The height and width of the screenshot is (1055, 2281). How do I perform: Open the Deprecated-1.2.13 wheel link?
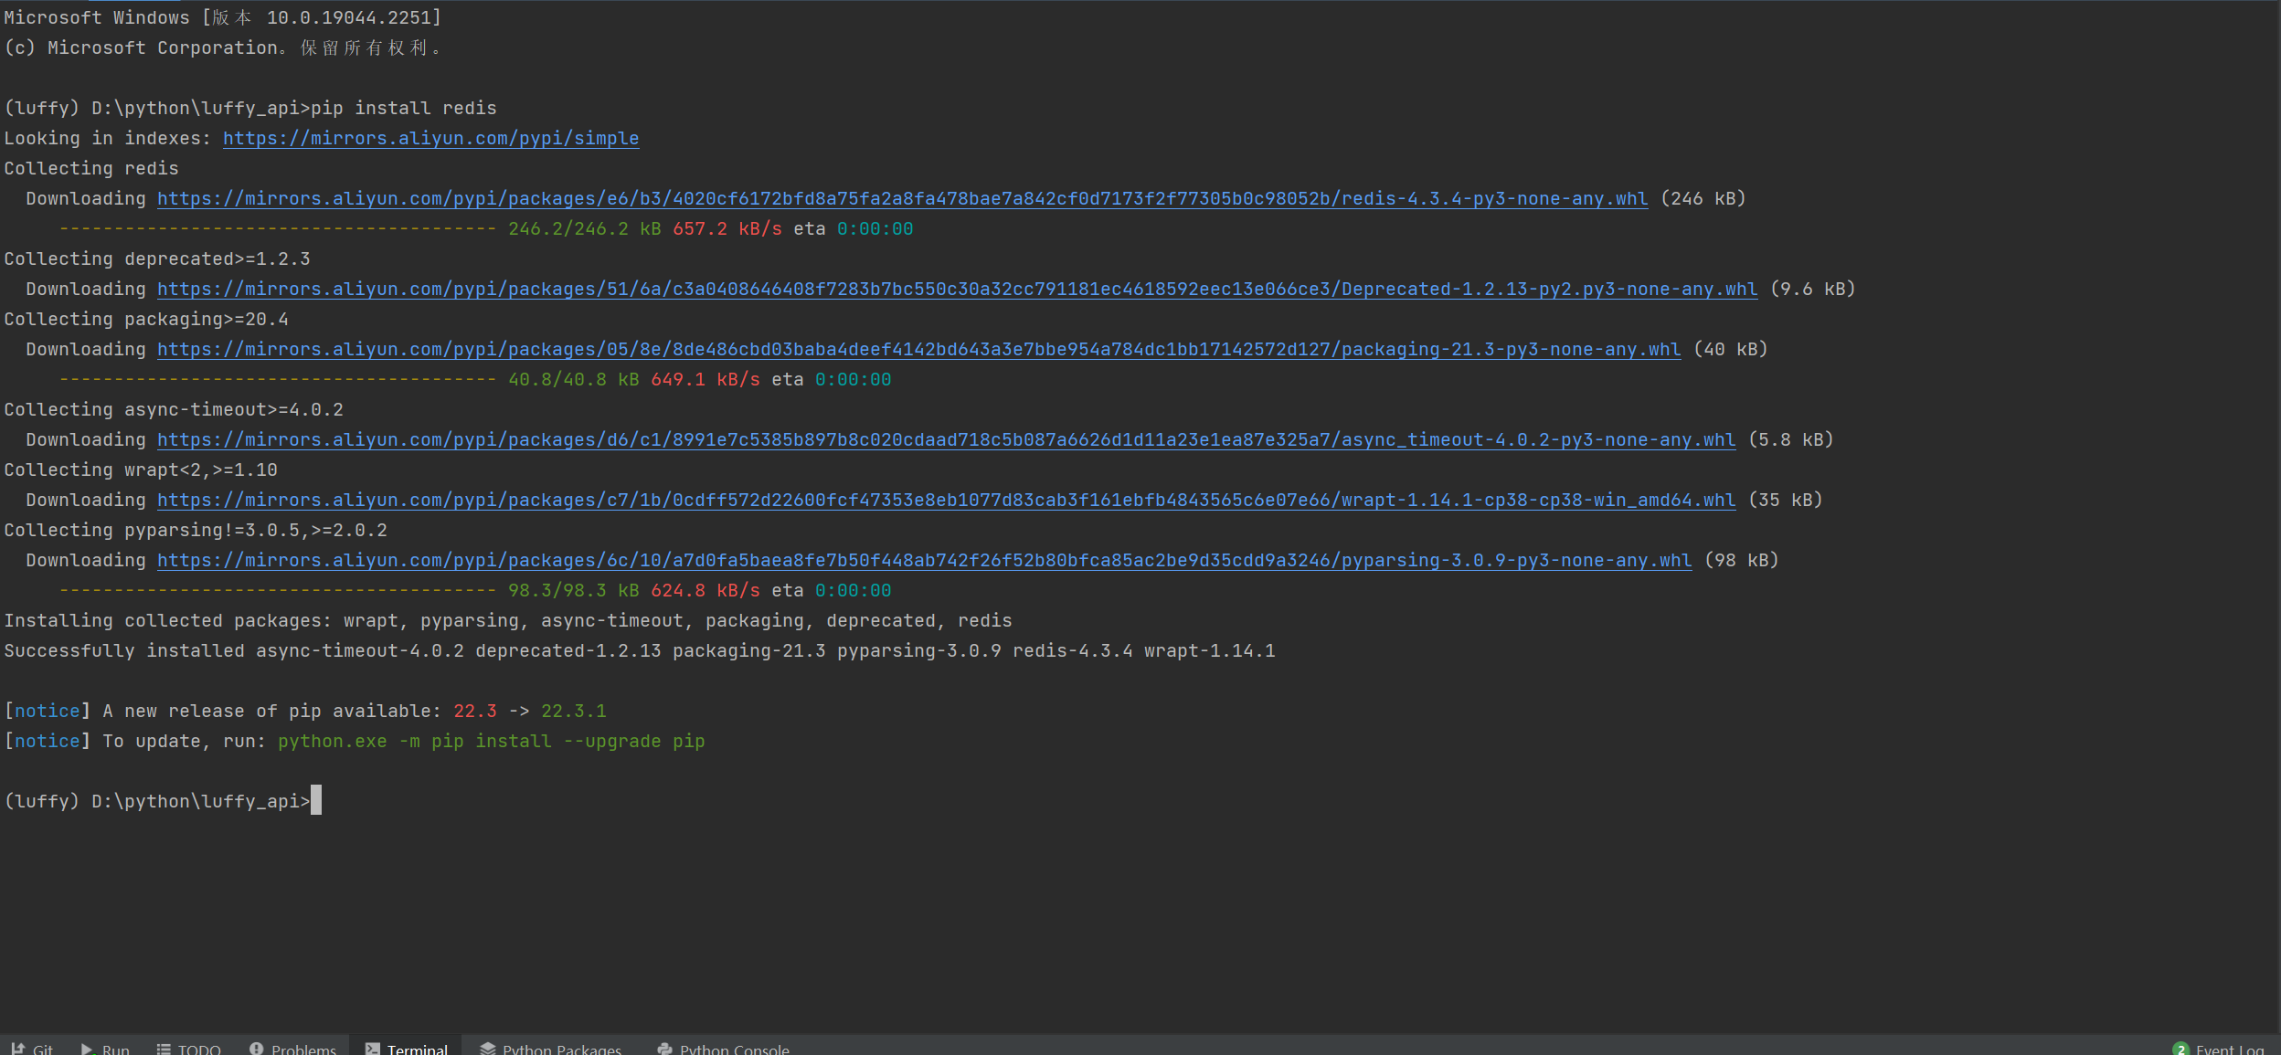click(x=957, y=289)
